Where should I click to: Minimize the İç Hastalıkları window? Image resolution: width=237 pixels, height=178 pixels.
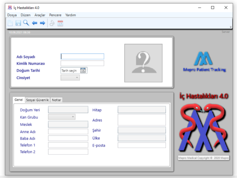199,8
